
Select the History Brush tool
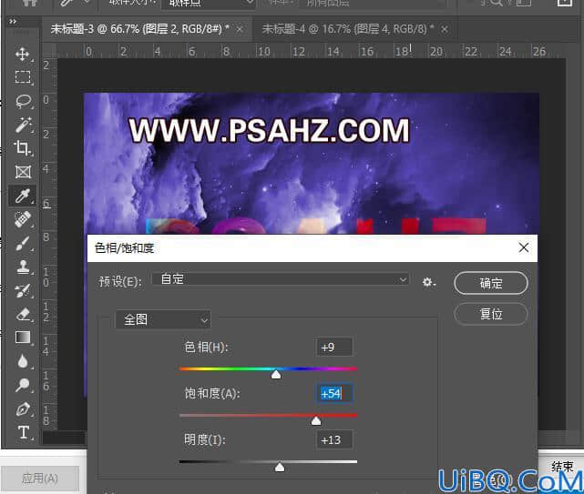click(x=23, y=290)
